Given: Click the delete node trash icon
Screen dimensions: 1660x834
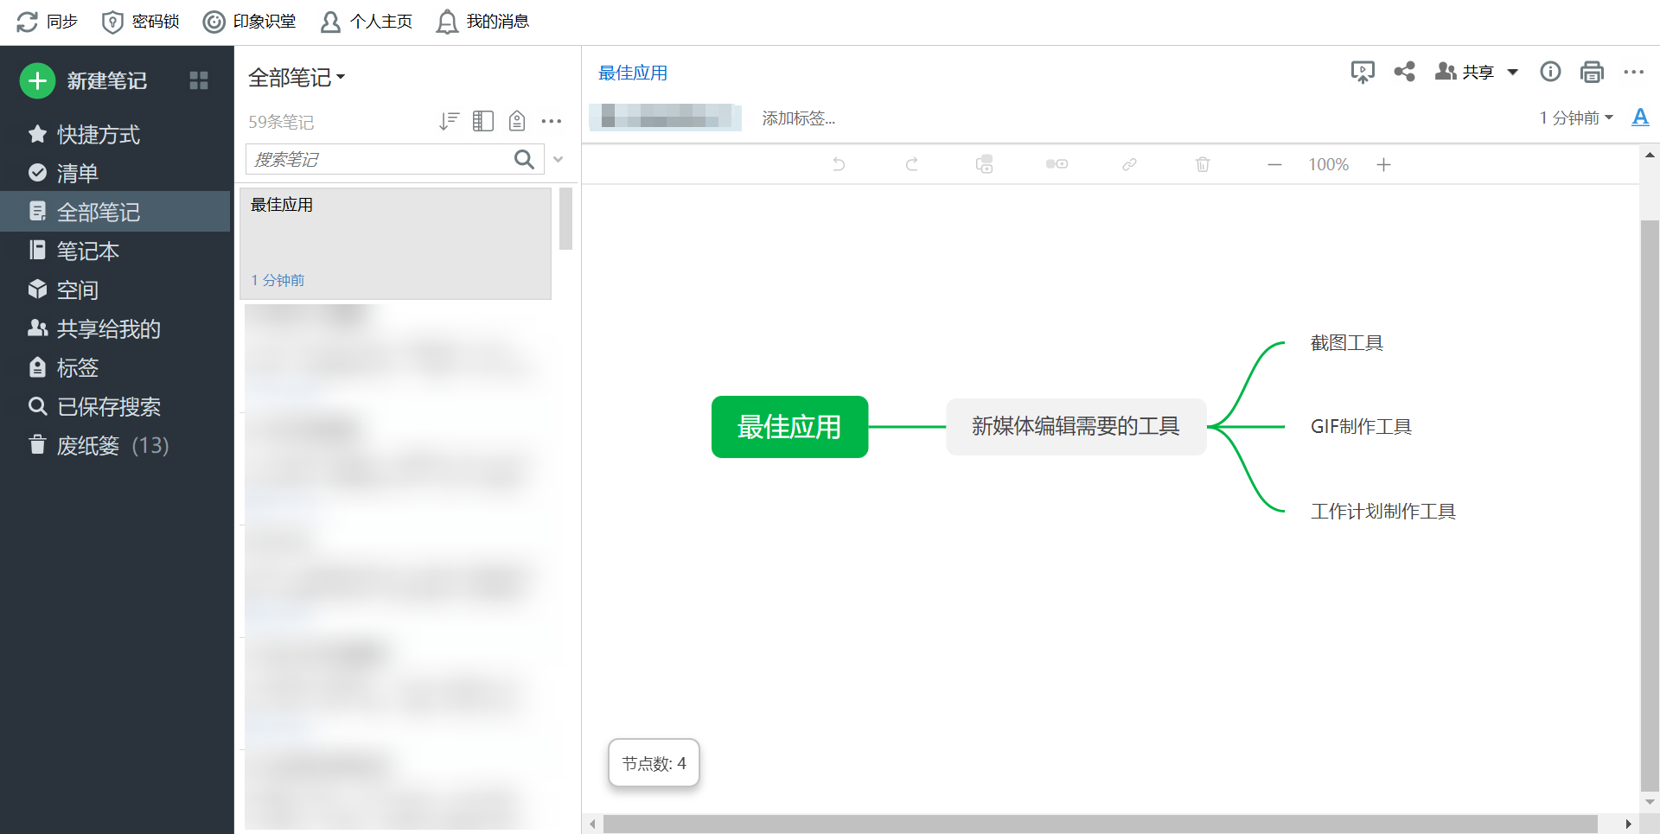Looking at the screenshot, I should [x=1202, y=163].
